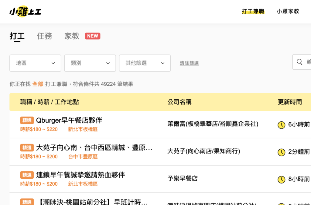Click 時薪$180 ~ $200 under the 大苑子 job
This screenshot has width=311, height=205.
click(x=39, y=157)
